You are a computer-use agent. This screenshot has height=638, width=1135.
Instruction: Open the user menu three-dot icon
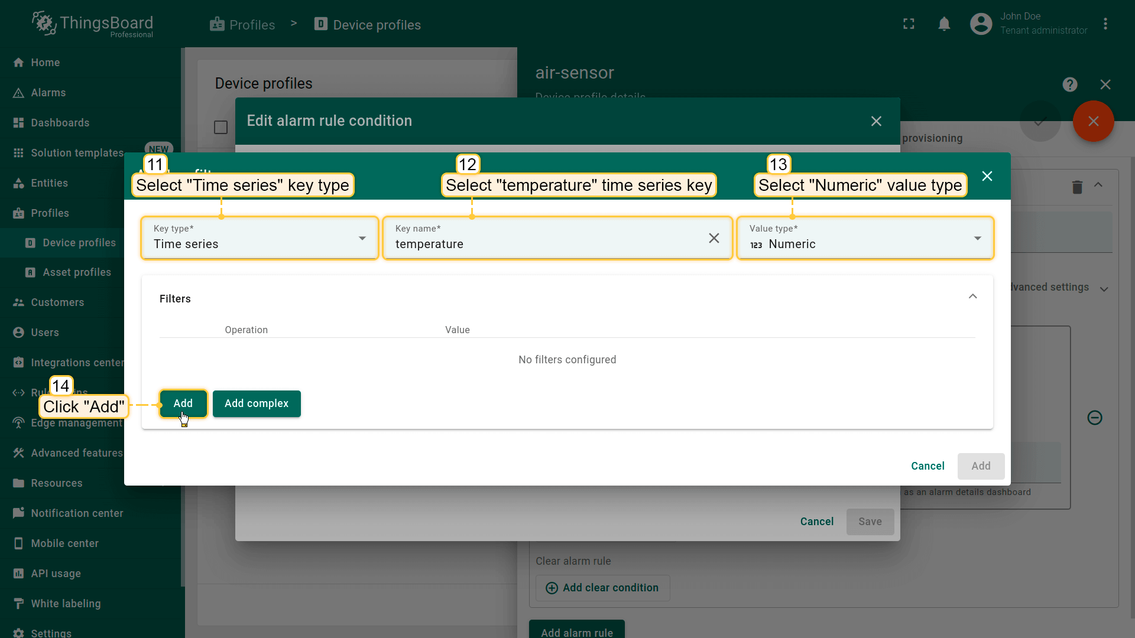(x=1105, y=24)
